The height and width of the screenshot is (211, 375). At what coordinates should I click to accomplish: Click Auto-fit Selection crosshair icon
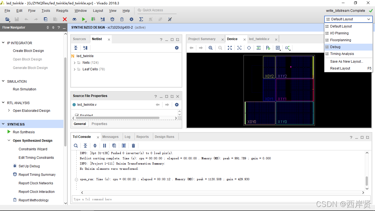249,48
